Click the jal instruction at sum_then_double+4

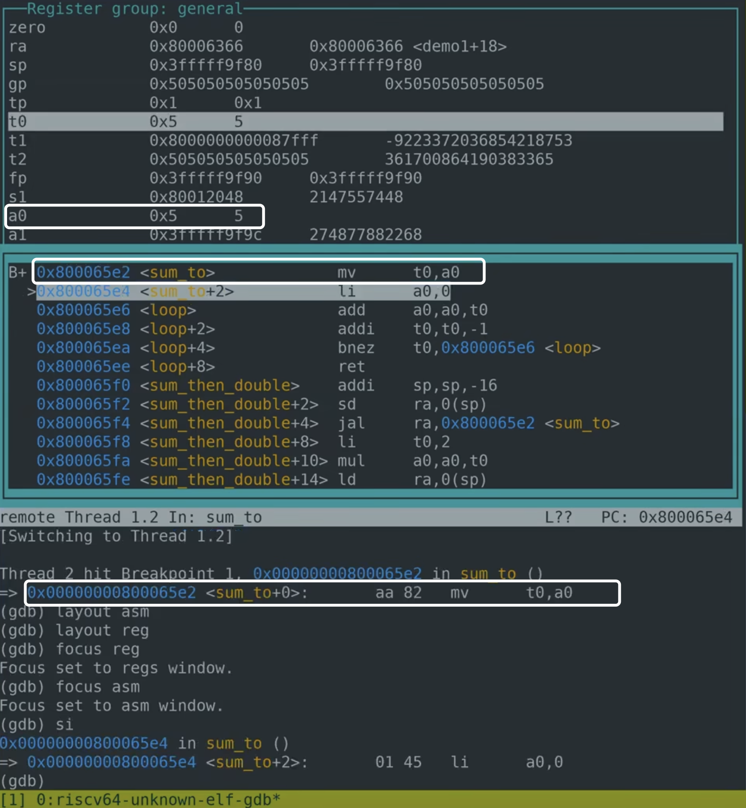coord(328,423)
